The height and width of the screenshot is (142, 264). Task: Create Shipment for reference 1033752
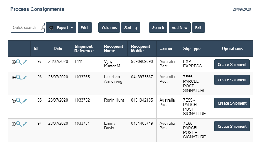click(x=232, y=103)
